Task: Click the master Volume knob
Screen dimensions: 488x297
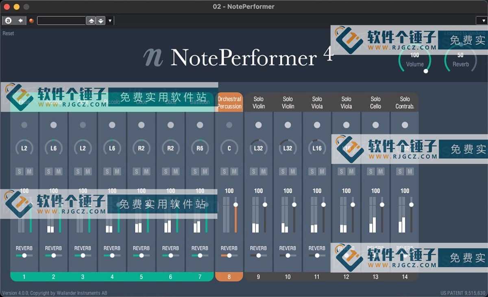Action: [x=415, y=60]
